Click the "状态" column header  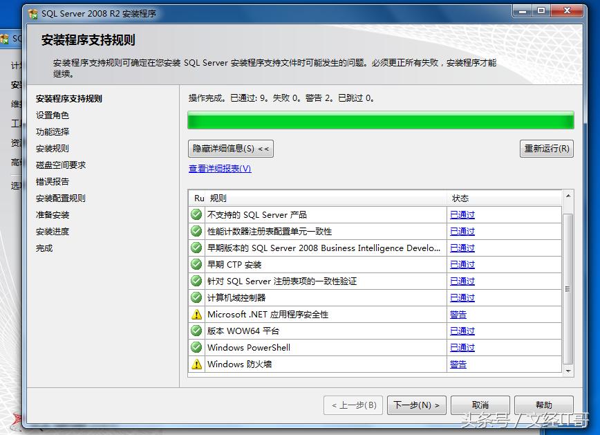(460, 198)
